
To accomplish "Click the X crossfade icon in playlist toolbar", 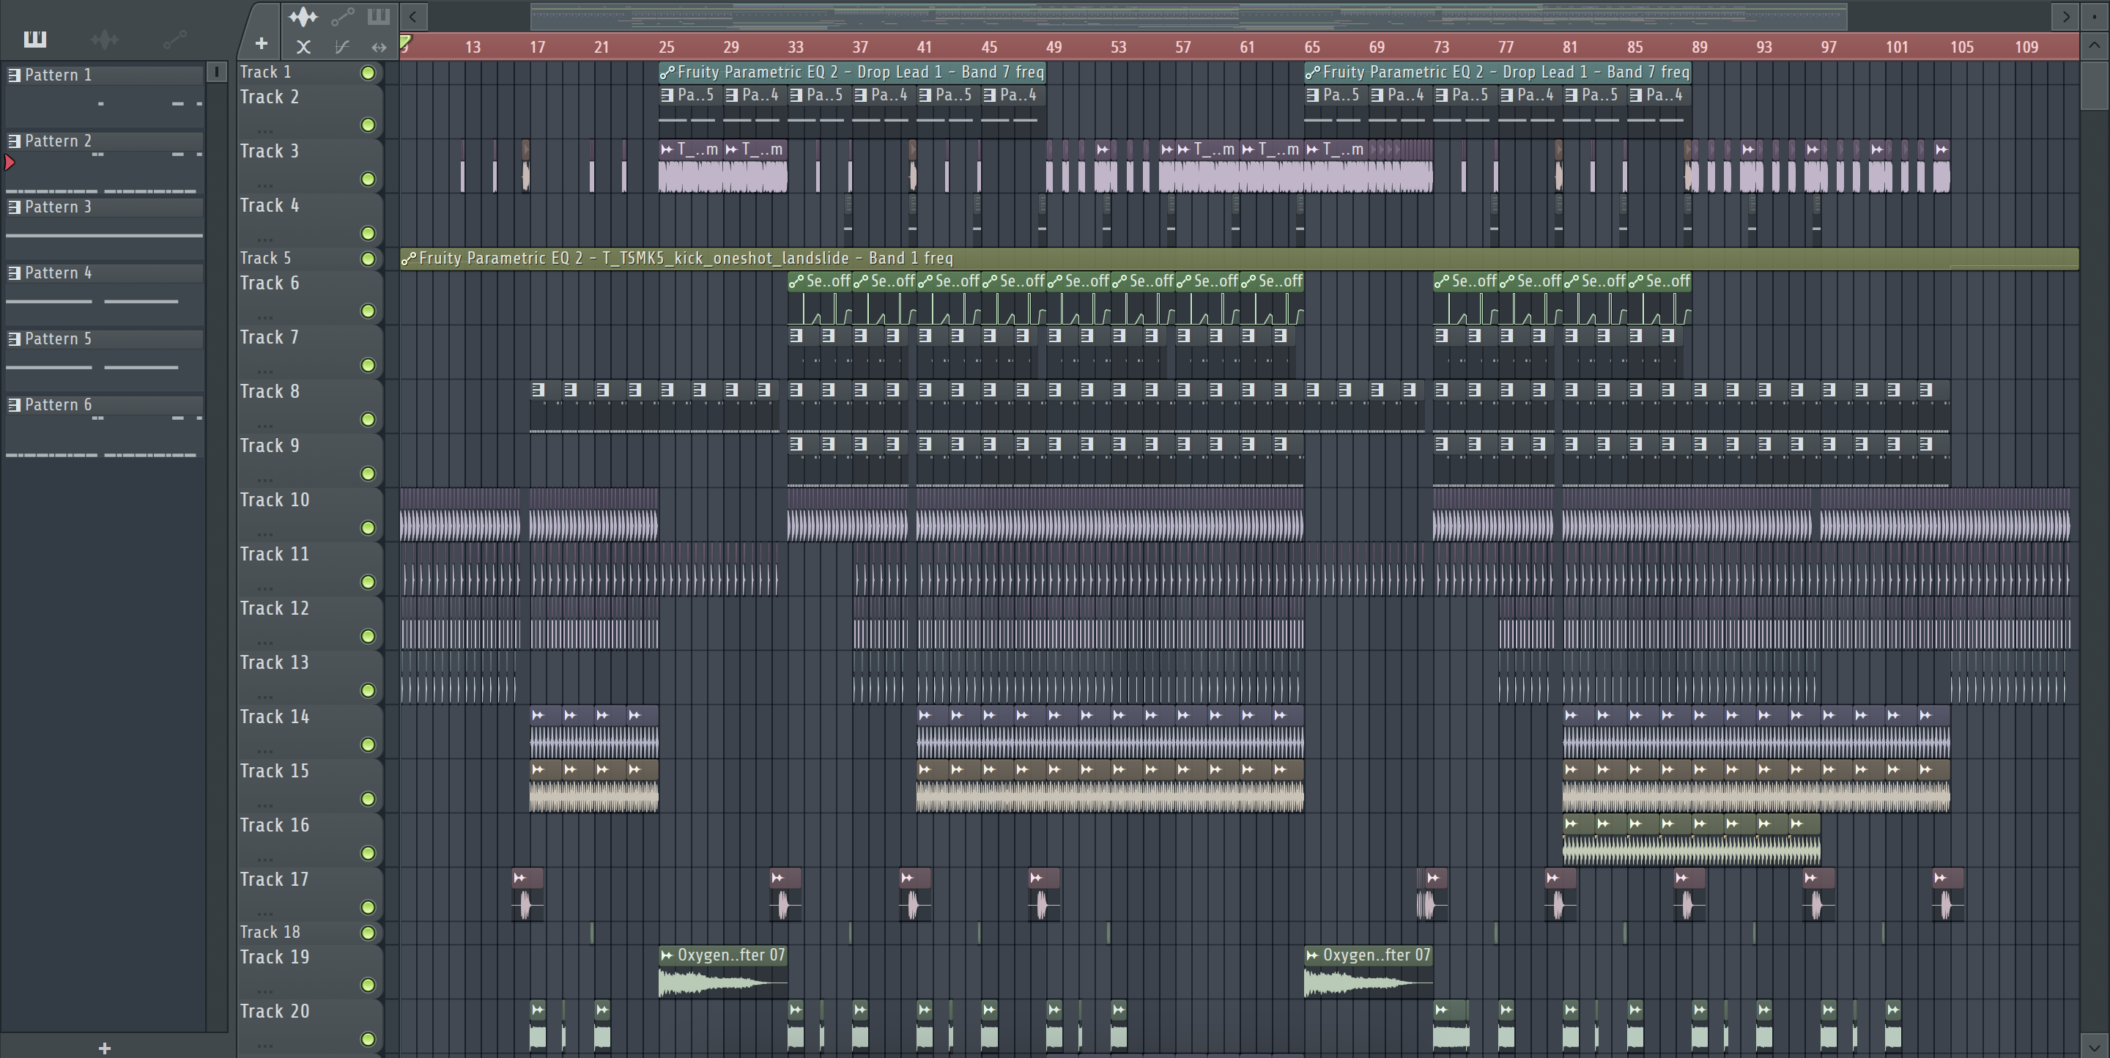I will click(x=303, y=47).
